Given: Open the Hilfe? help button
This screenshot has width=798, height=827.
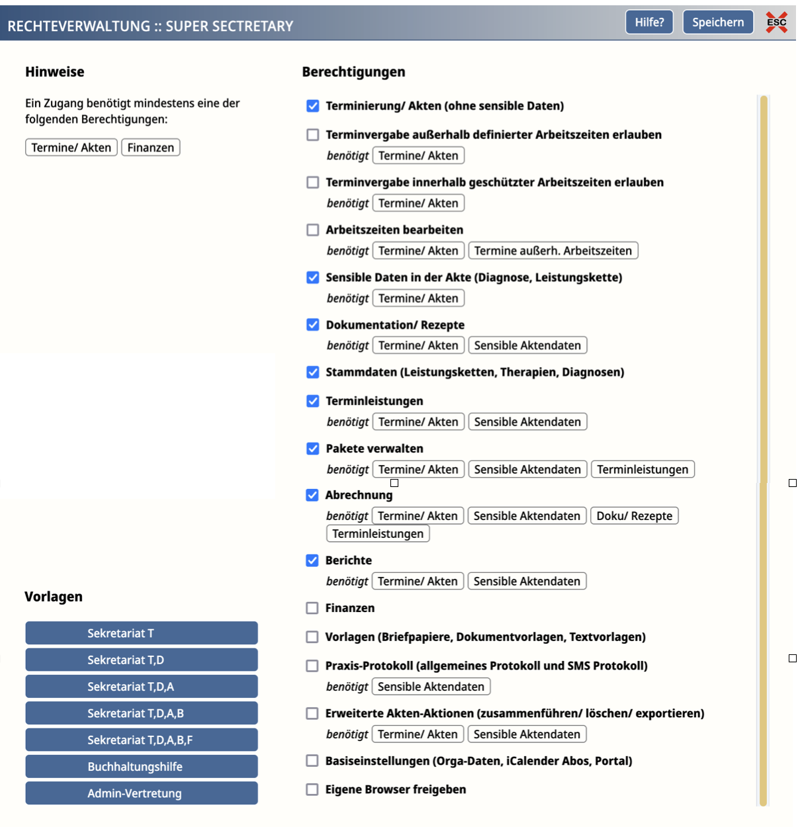Looking at the screenshot, I should [x=649, y=22].
